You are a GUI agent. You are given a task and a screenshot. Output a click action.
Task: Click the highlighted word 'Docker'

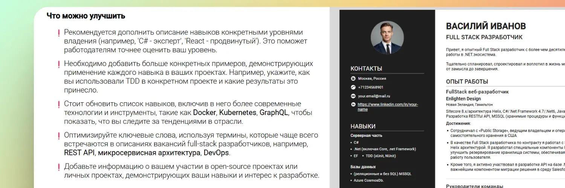click(x=205, y=112)
